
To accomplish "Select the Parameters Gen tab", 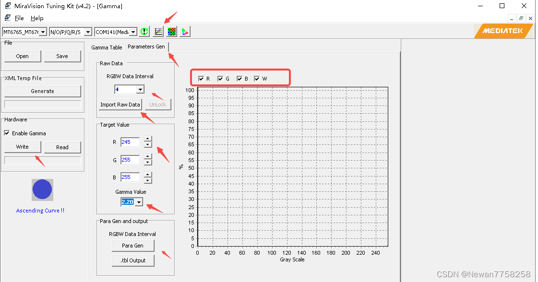I will click(x=146, y=47).
